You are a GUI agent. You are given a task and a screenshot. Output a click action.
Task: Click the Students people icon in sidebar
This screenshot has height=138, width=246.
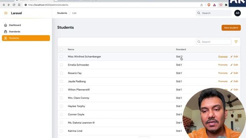click(x=5, y=38)
